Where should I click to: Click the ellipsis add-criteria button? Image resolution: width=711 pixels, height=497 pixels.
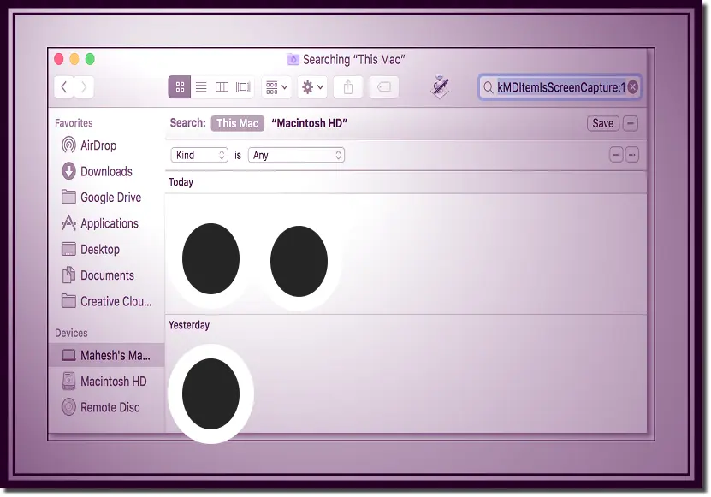click(x=631, y=155)
